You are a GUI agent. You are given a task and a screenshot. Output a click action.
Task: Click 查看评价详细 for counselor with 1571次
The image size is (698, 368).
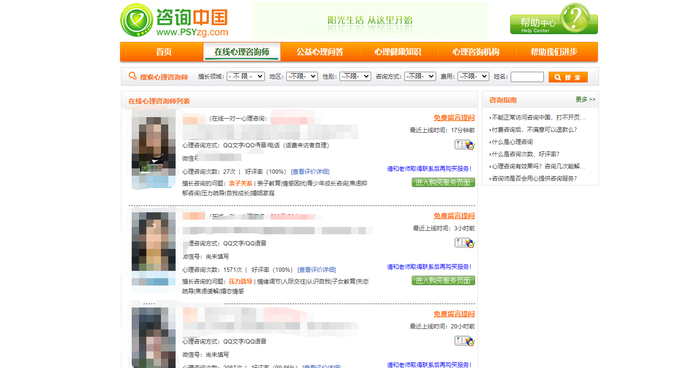pyautogui.click(x=317, y=270)
